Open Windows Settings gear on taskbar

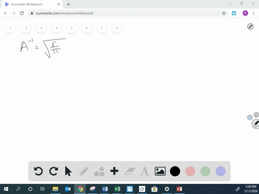tap(167, 189)
